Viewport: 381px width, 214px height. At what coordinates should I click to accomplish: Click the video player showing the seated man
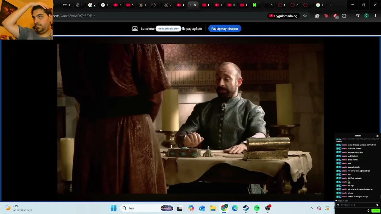(190, 119)
